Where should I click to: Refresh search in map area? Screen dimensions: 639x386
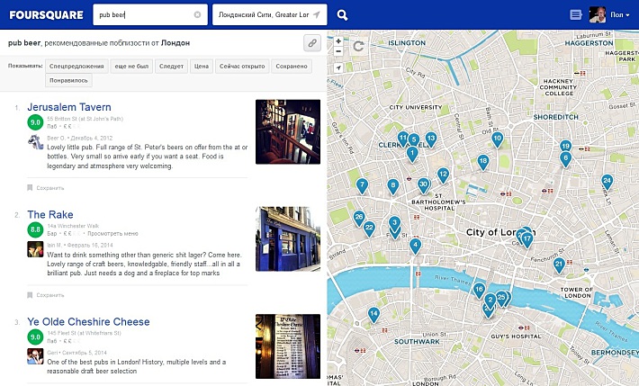pyautogui.click(x=358, y=46)
